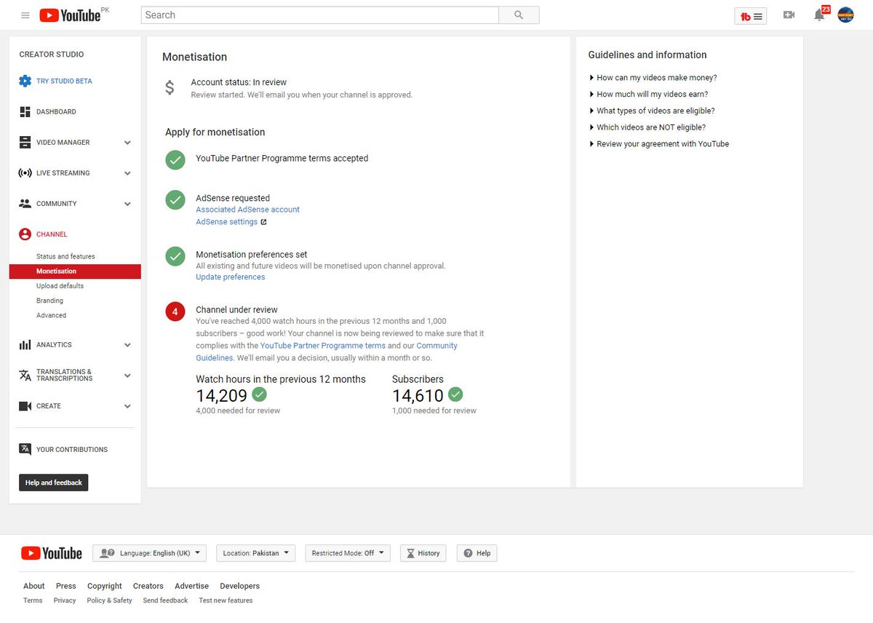The image size is (873, 623).
Task: Select the Monetisation sidebar item
Action: (75, 271)
